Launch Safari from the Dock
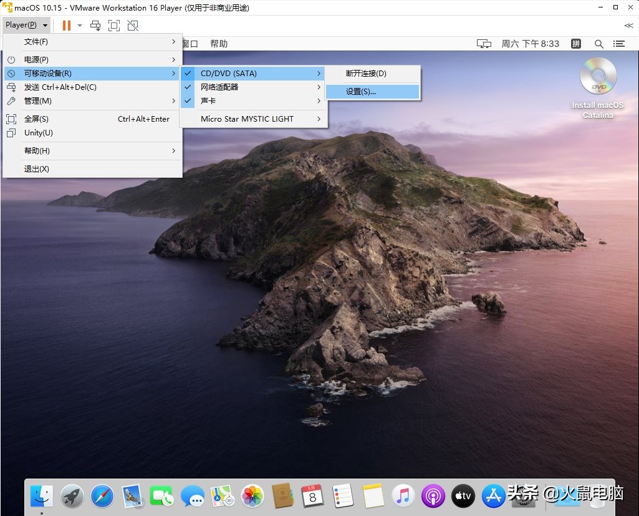 click(102, 496)
